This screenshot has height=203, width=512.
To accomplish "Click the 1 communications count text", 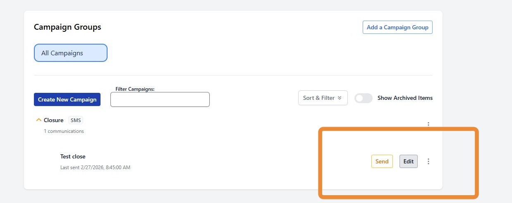I will click(64, 131).
